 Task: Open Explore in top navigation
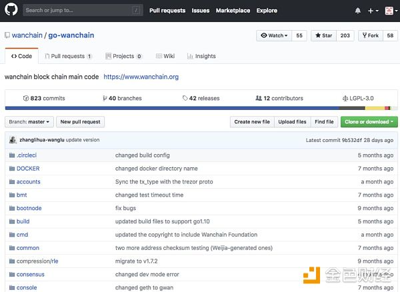click(267, 11)
